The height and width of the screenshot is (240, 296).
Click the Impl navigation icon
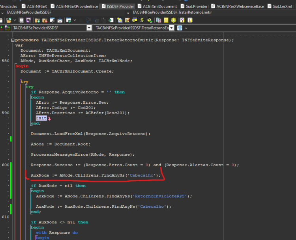tap(7, 28)
